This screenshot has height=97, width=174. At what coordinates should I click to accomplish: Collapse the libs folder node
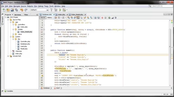pyautogui.click(x=13, y=39)
